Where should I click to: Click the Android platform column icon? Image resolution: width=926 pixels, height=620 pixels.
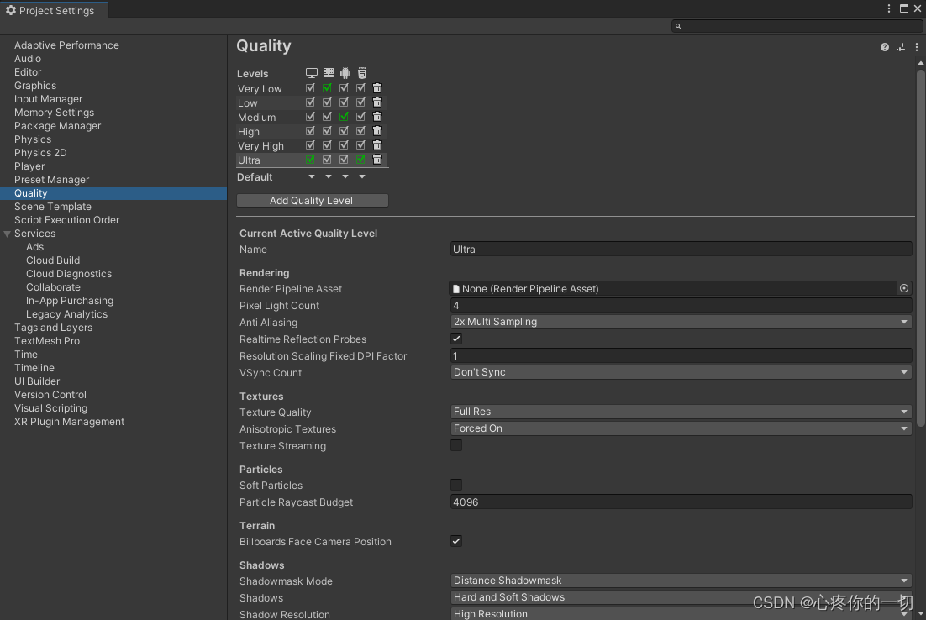345,72
